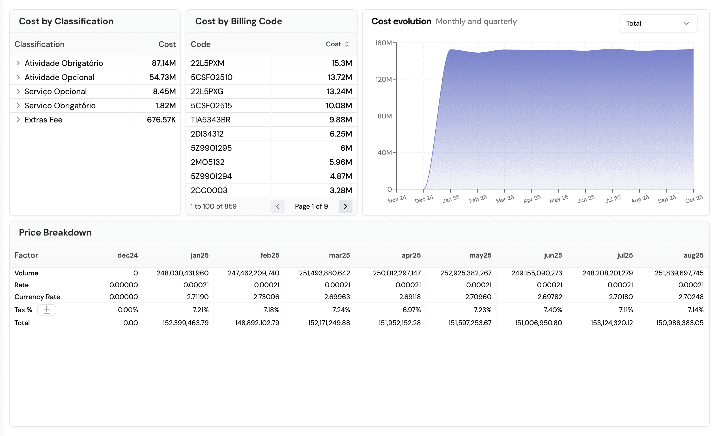The image size is (719, 436).
Task: Expand the Serviço Opcional row
Action: 18,91
